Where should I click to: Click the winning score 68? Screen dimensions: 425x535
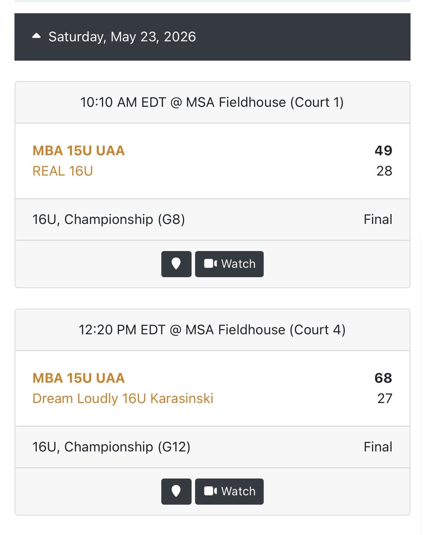[x=383, y=378]
